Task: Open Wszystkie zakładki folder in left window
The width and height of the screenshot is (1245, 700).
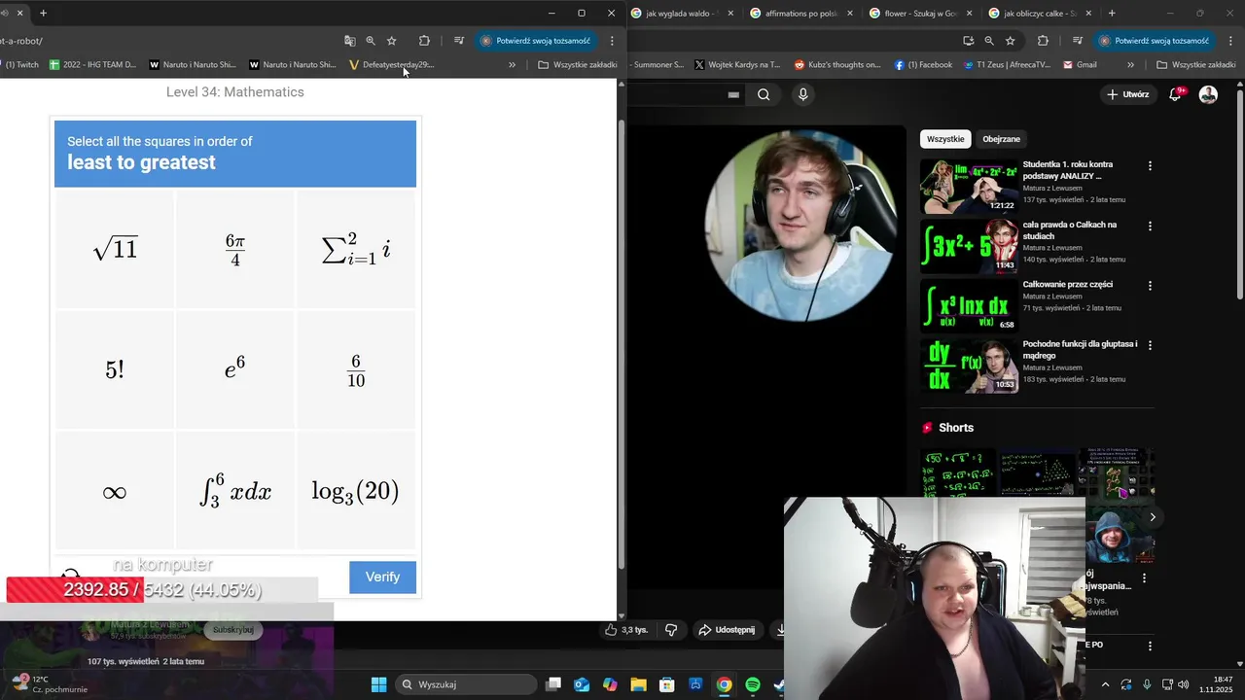Action: [578, 65]
